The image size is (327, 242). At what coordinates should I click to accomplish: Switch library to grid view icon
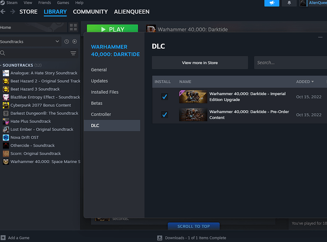[x=73, y=27]
